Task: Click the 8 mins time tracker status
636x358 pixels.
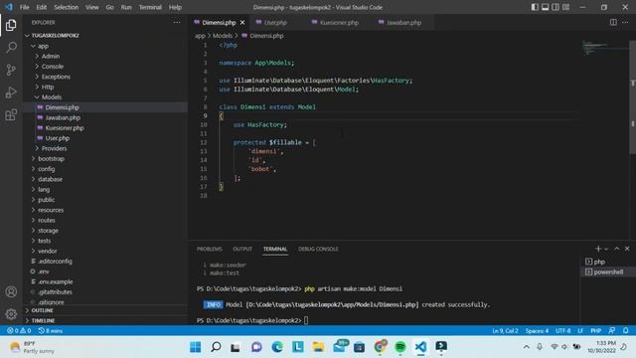Action: 51,331
